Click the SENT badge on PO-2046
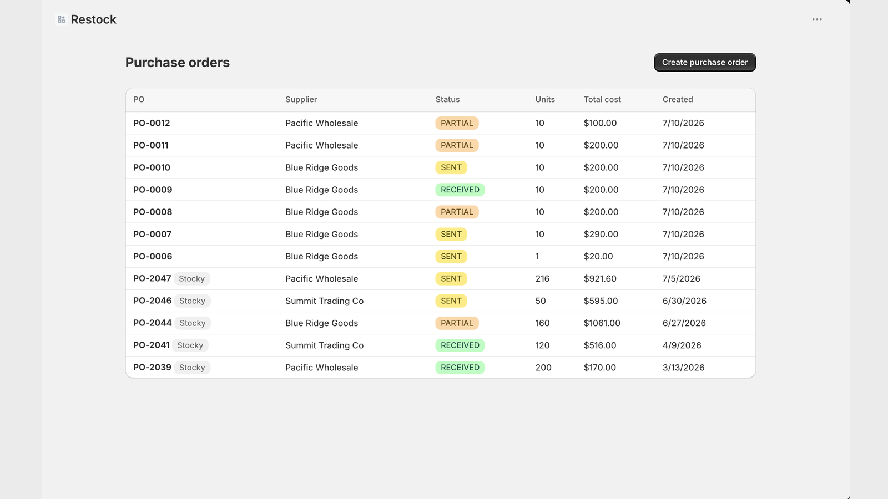Screen dimensions: 888x499 pos(451,301)
